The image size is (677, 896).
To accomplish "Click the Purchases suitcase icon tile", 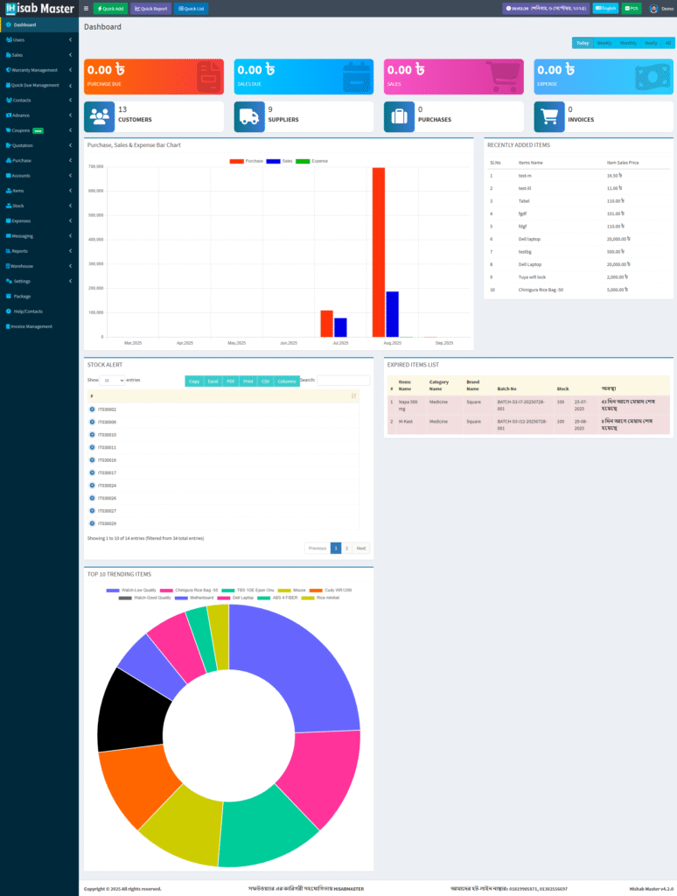I will pos(399,116).
